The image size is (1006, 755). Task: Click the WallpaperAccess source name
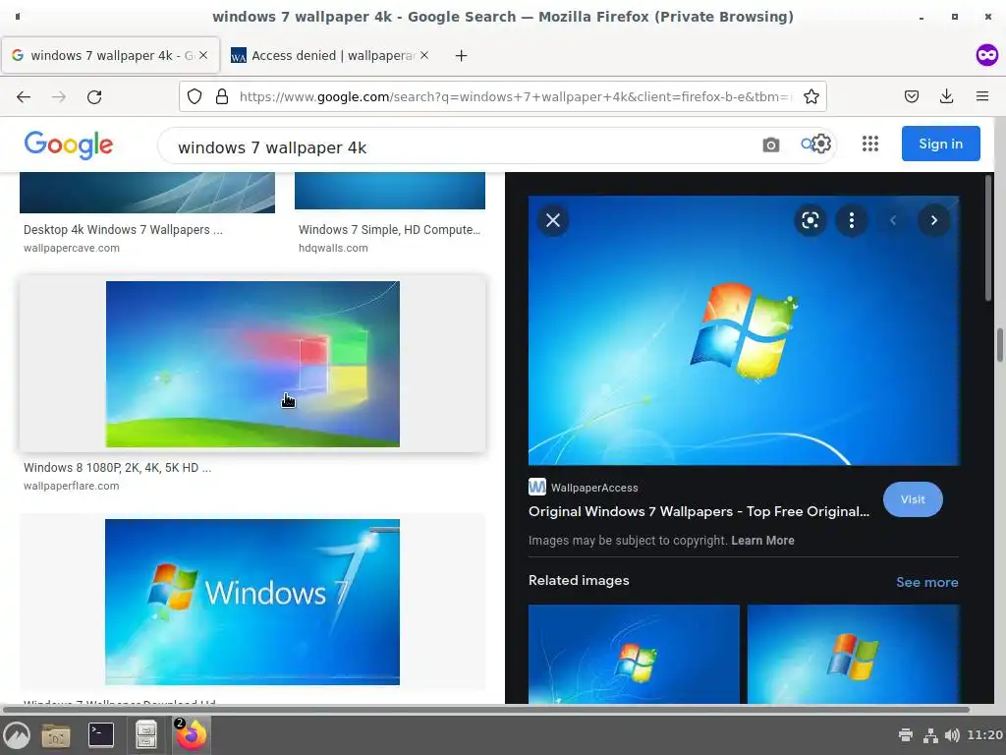point(594,488)
